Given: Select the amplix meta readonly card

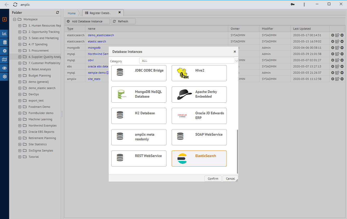Looking at the screenshot, I should (x=139, y=137).
